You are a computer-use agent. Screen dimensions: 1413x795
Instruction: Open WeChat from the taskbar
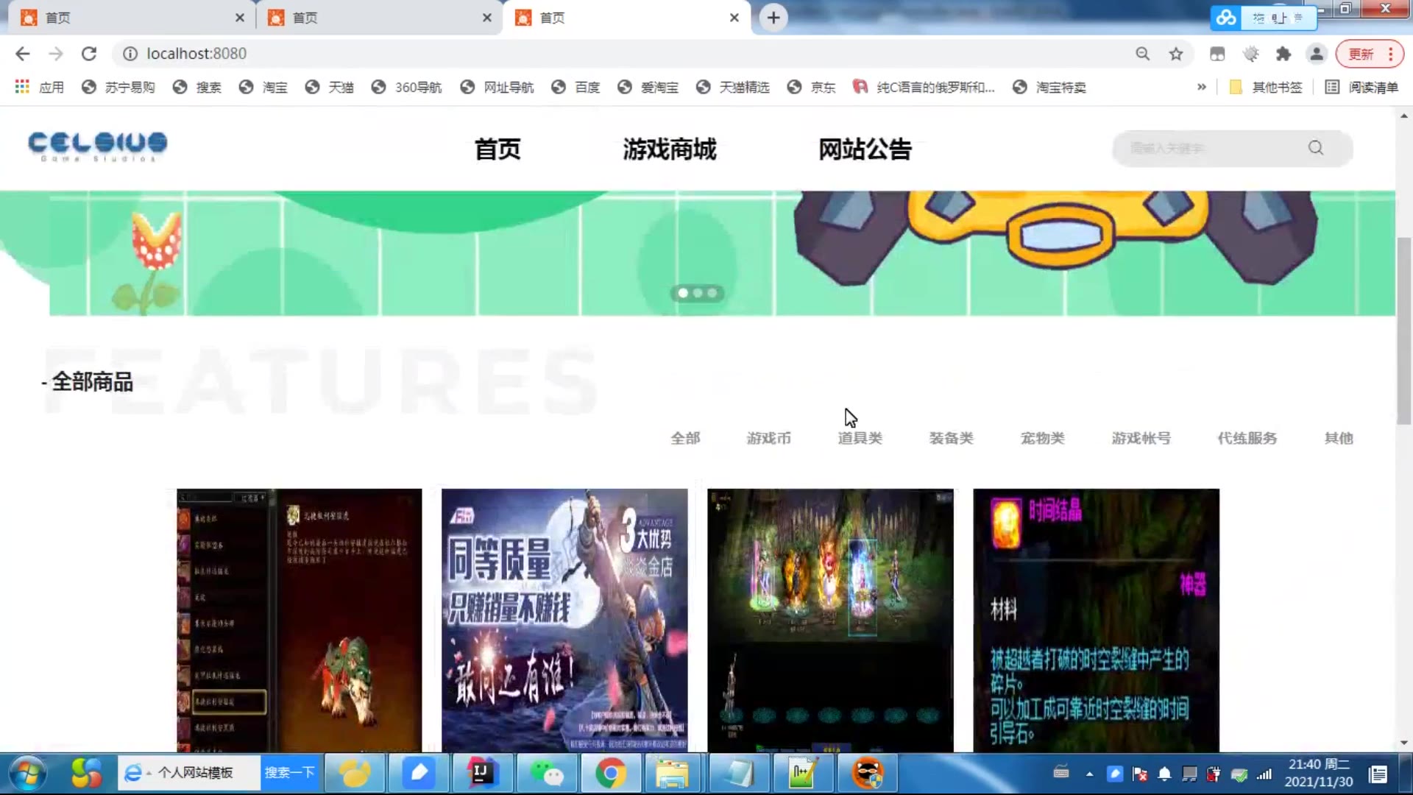pos(546,774)
